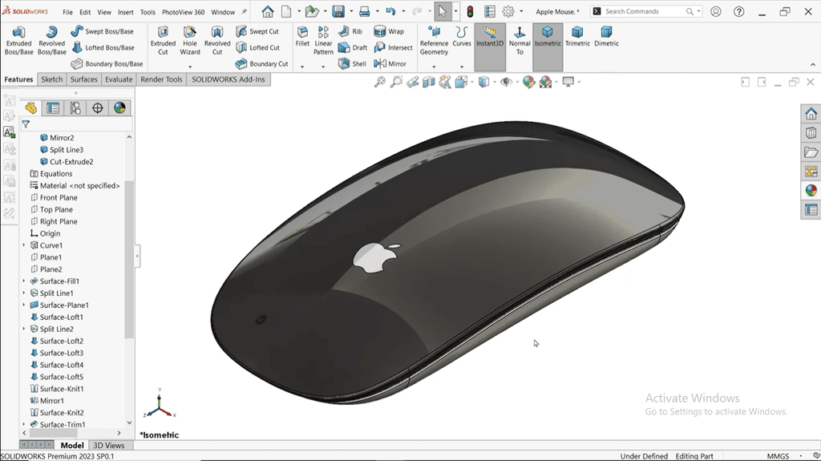This screenshot has width=821, height=461.
Task: Open the DisplayManager tab
Action: (x=120, y=108)
